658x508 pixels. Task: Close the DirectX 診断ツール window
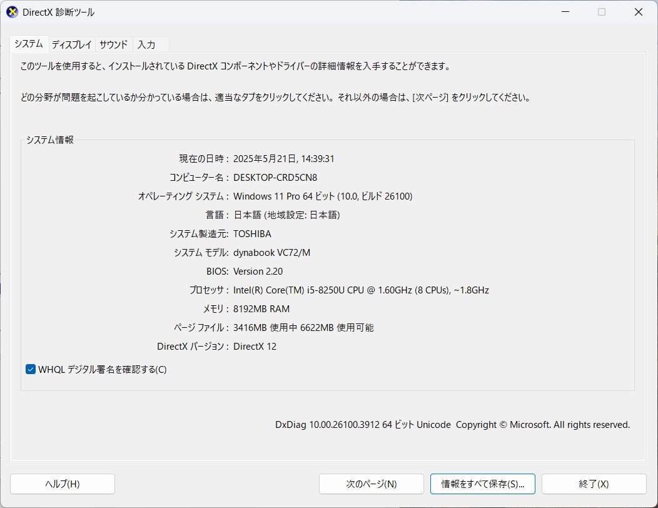click(x=638, y=12)
